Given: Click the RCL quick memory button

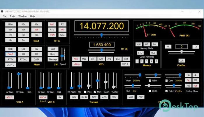Looking at the screenshot, I should pyautogui.click(x=153, y=53).
